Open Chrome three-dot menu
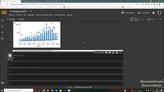 point(162,4)
